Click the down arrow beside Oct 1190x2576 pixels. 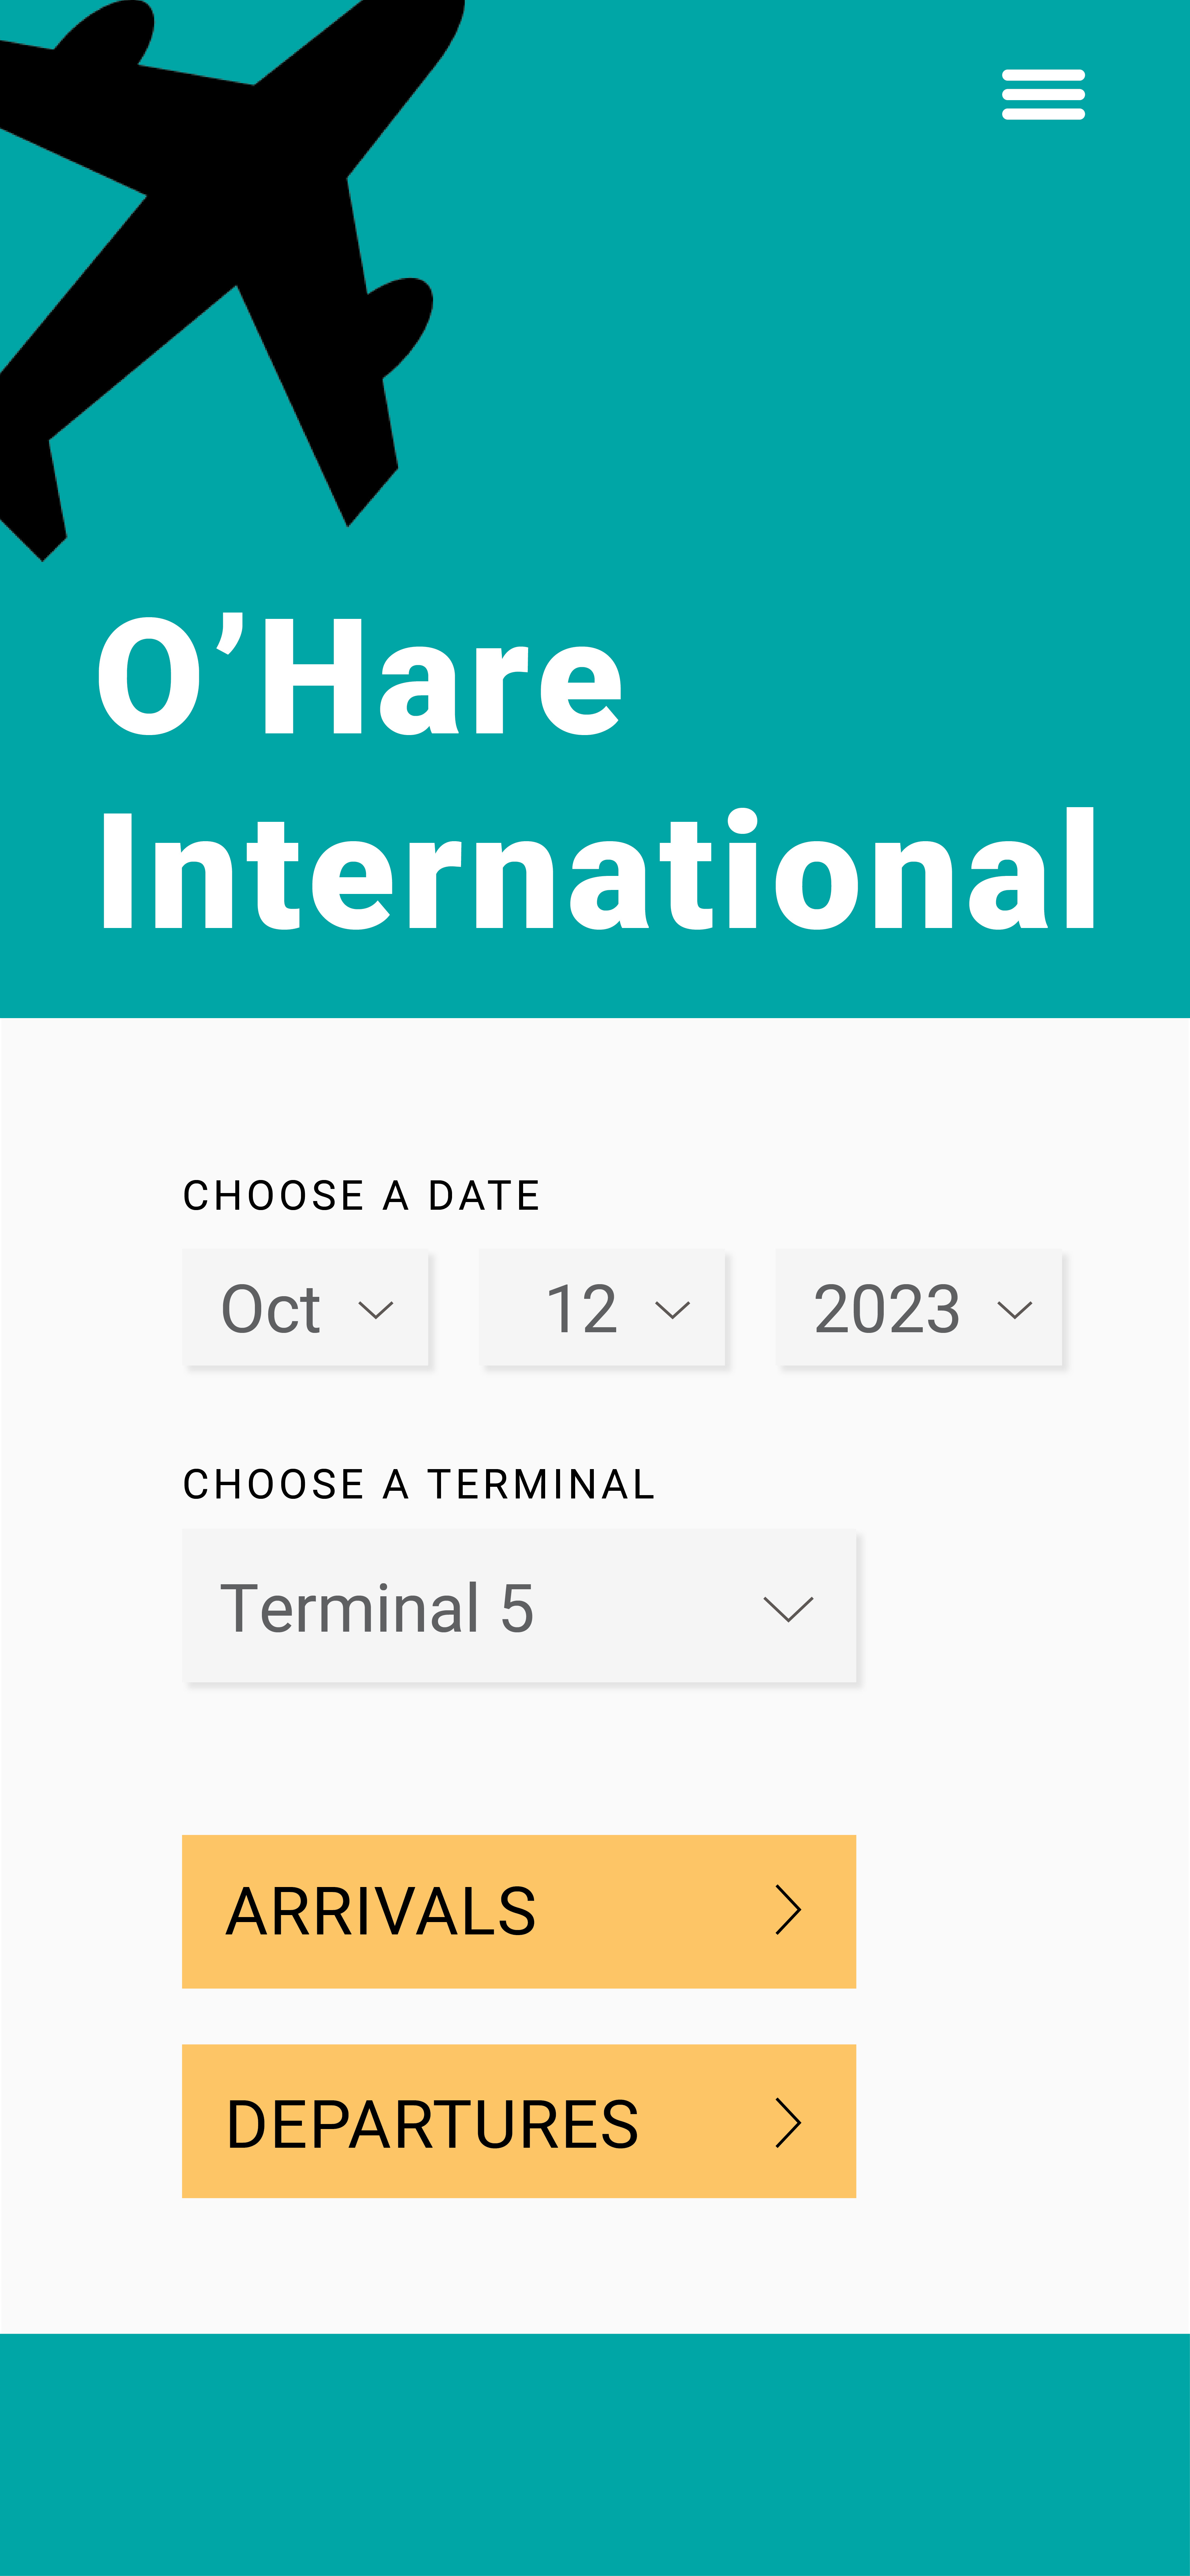pos(376,1310)
